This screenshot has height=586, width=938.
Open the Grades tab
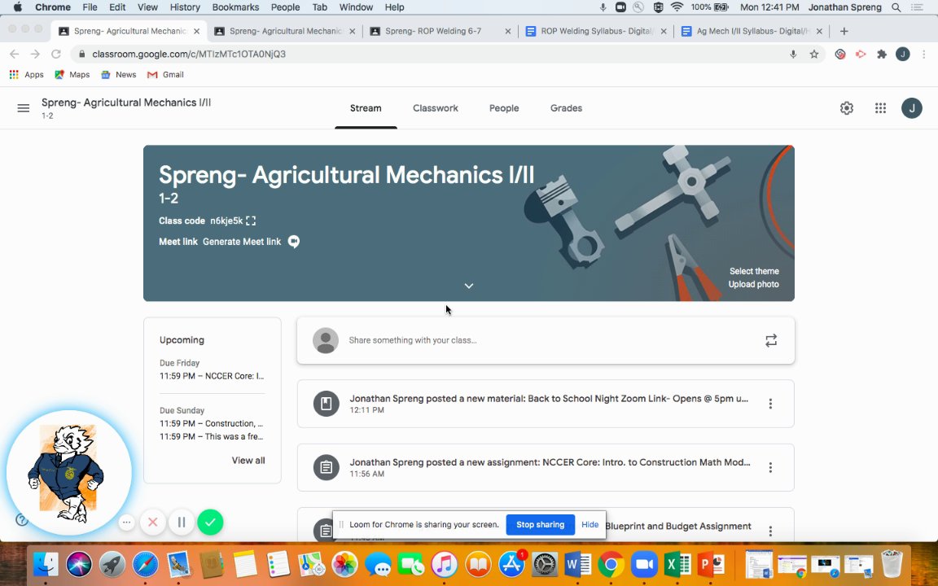566,108
